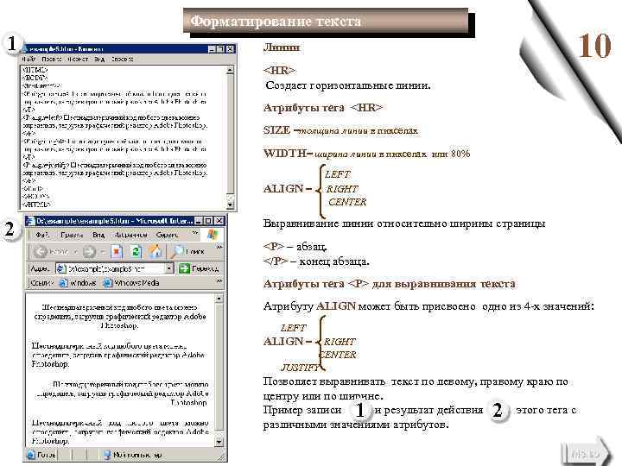Click the slide title Форматирование текста

pyautogui.click(x=276, y=21)
